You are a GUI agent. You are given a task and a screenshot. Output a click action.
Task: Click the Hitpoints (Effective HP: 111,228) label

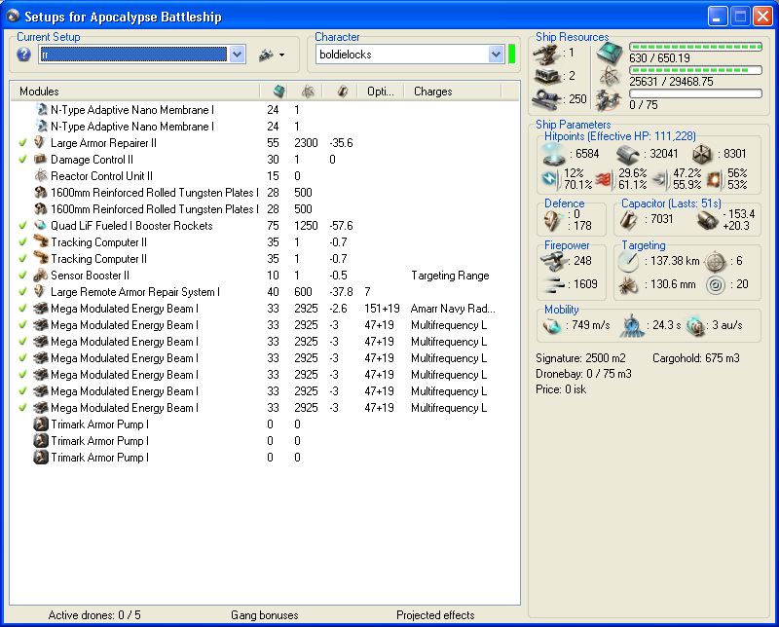point(620,136)
